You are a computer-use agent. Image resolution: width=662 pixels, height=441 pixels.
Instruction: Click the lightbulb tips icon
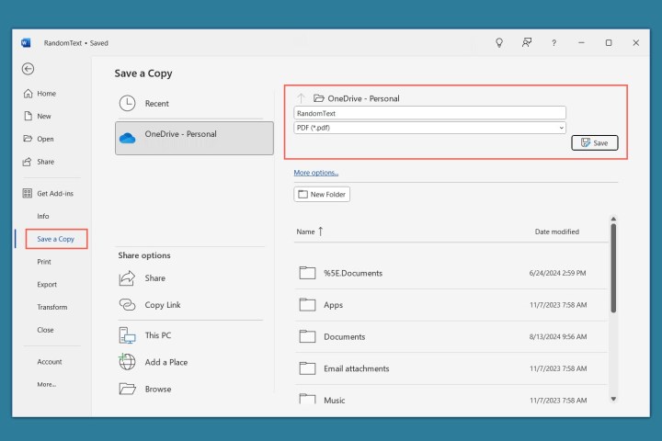pyautogui.click(x=499, y=42)
